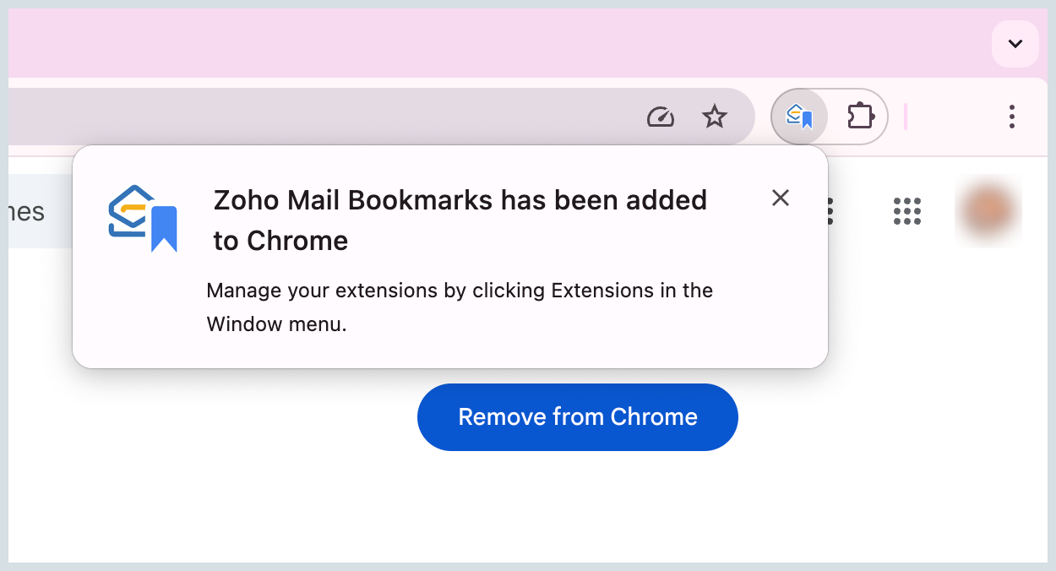Screen dimensions: 1056x571
Task: Click the vertical three-dot options icon beside apps grid
Action: tap(829, 211)
